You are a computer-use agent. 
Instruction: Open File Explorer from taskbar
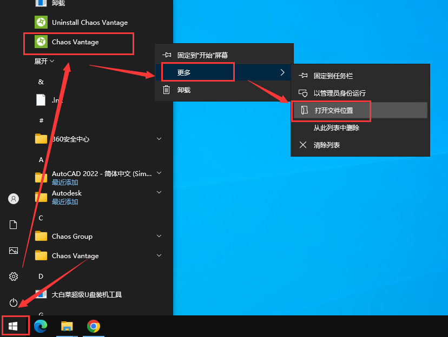pos(67,326)
